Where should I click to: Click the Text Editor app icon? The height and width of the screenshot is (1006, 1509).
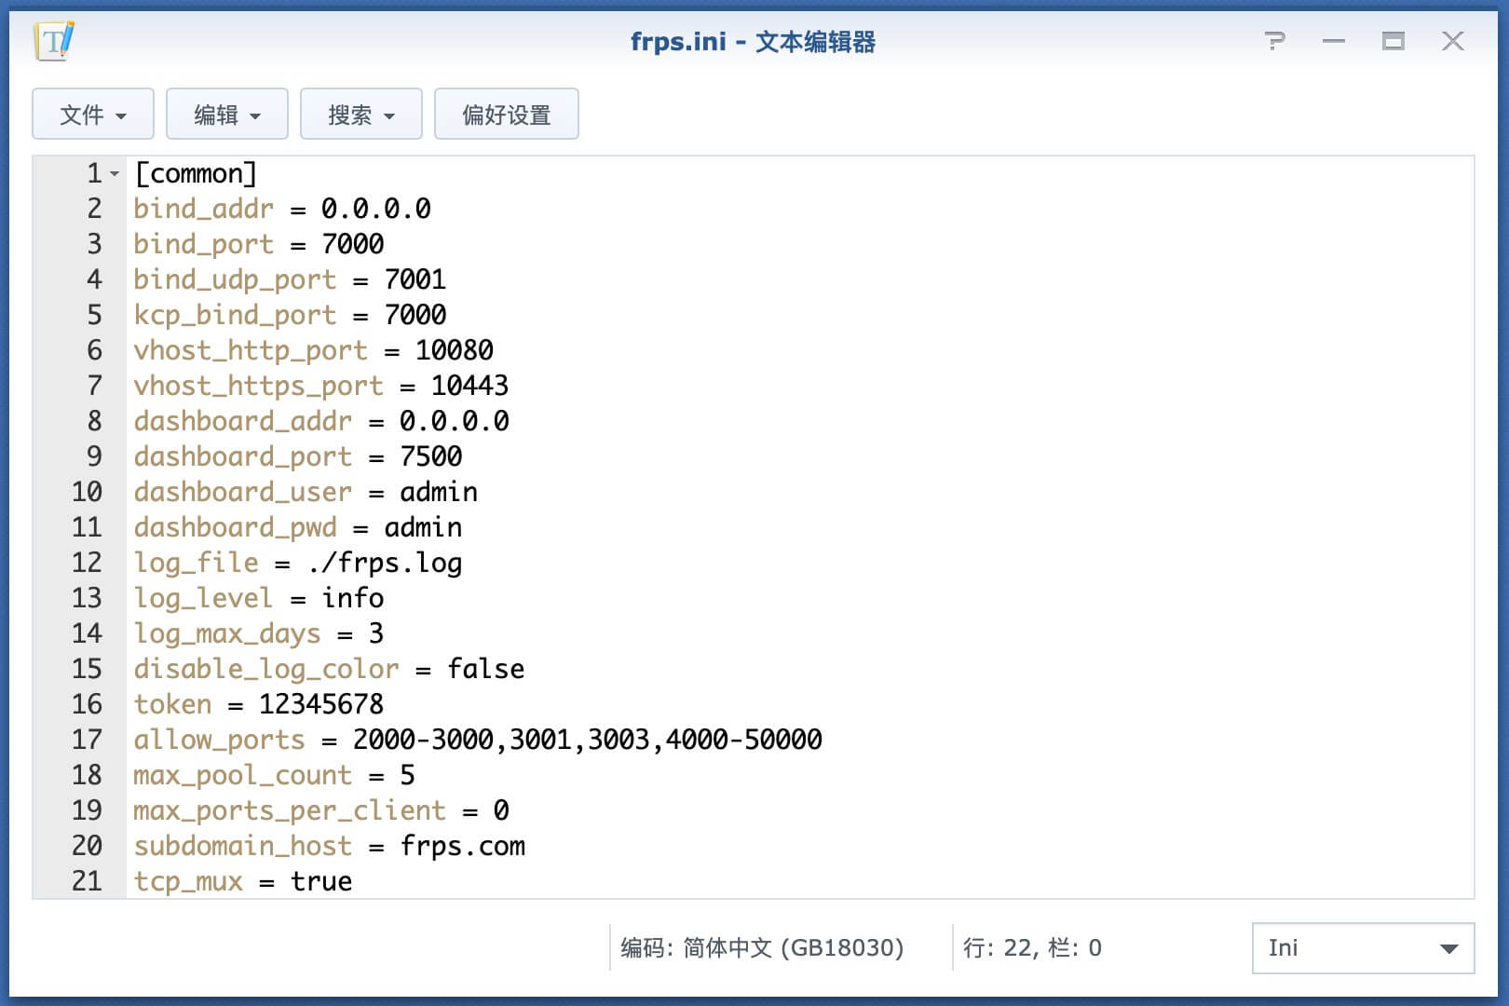(x=54, y=42)
